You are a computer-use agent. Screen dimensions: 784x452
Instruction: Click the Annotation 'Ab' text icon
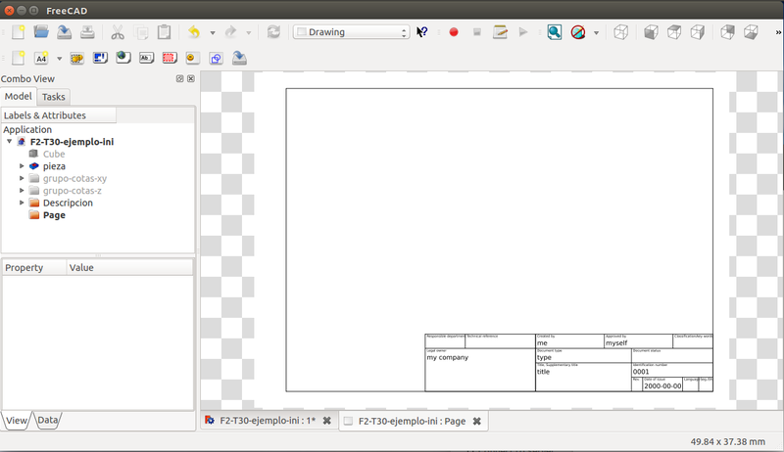click(x=146, y=58)
